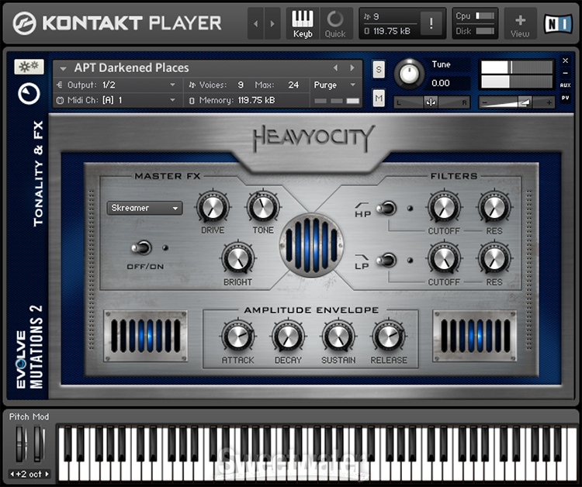Click the exclamation panic button
The height and width of the screenshot is (487, 582).
pos(431,23)
